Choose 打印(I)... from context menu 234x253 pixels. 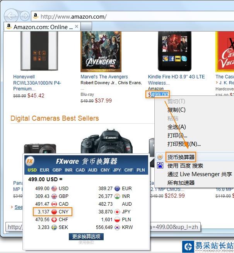pos(177,135)
